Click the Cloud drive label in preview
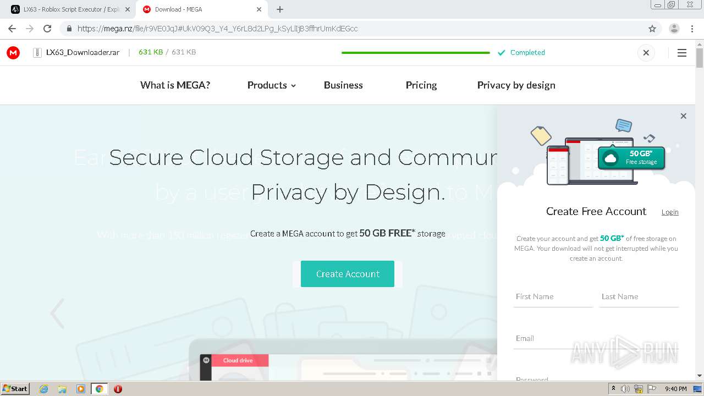 [x=238, y=361]
